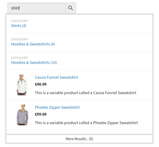Click the partly visible result row below Phoebe

[79, 132]
